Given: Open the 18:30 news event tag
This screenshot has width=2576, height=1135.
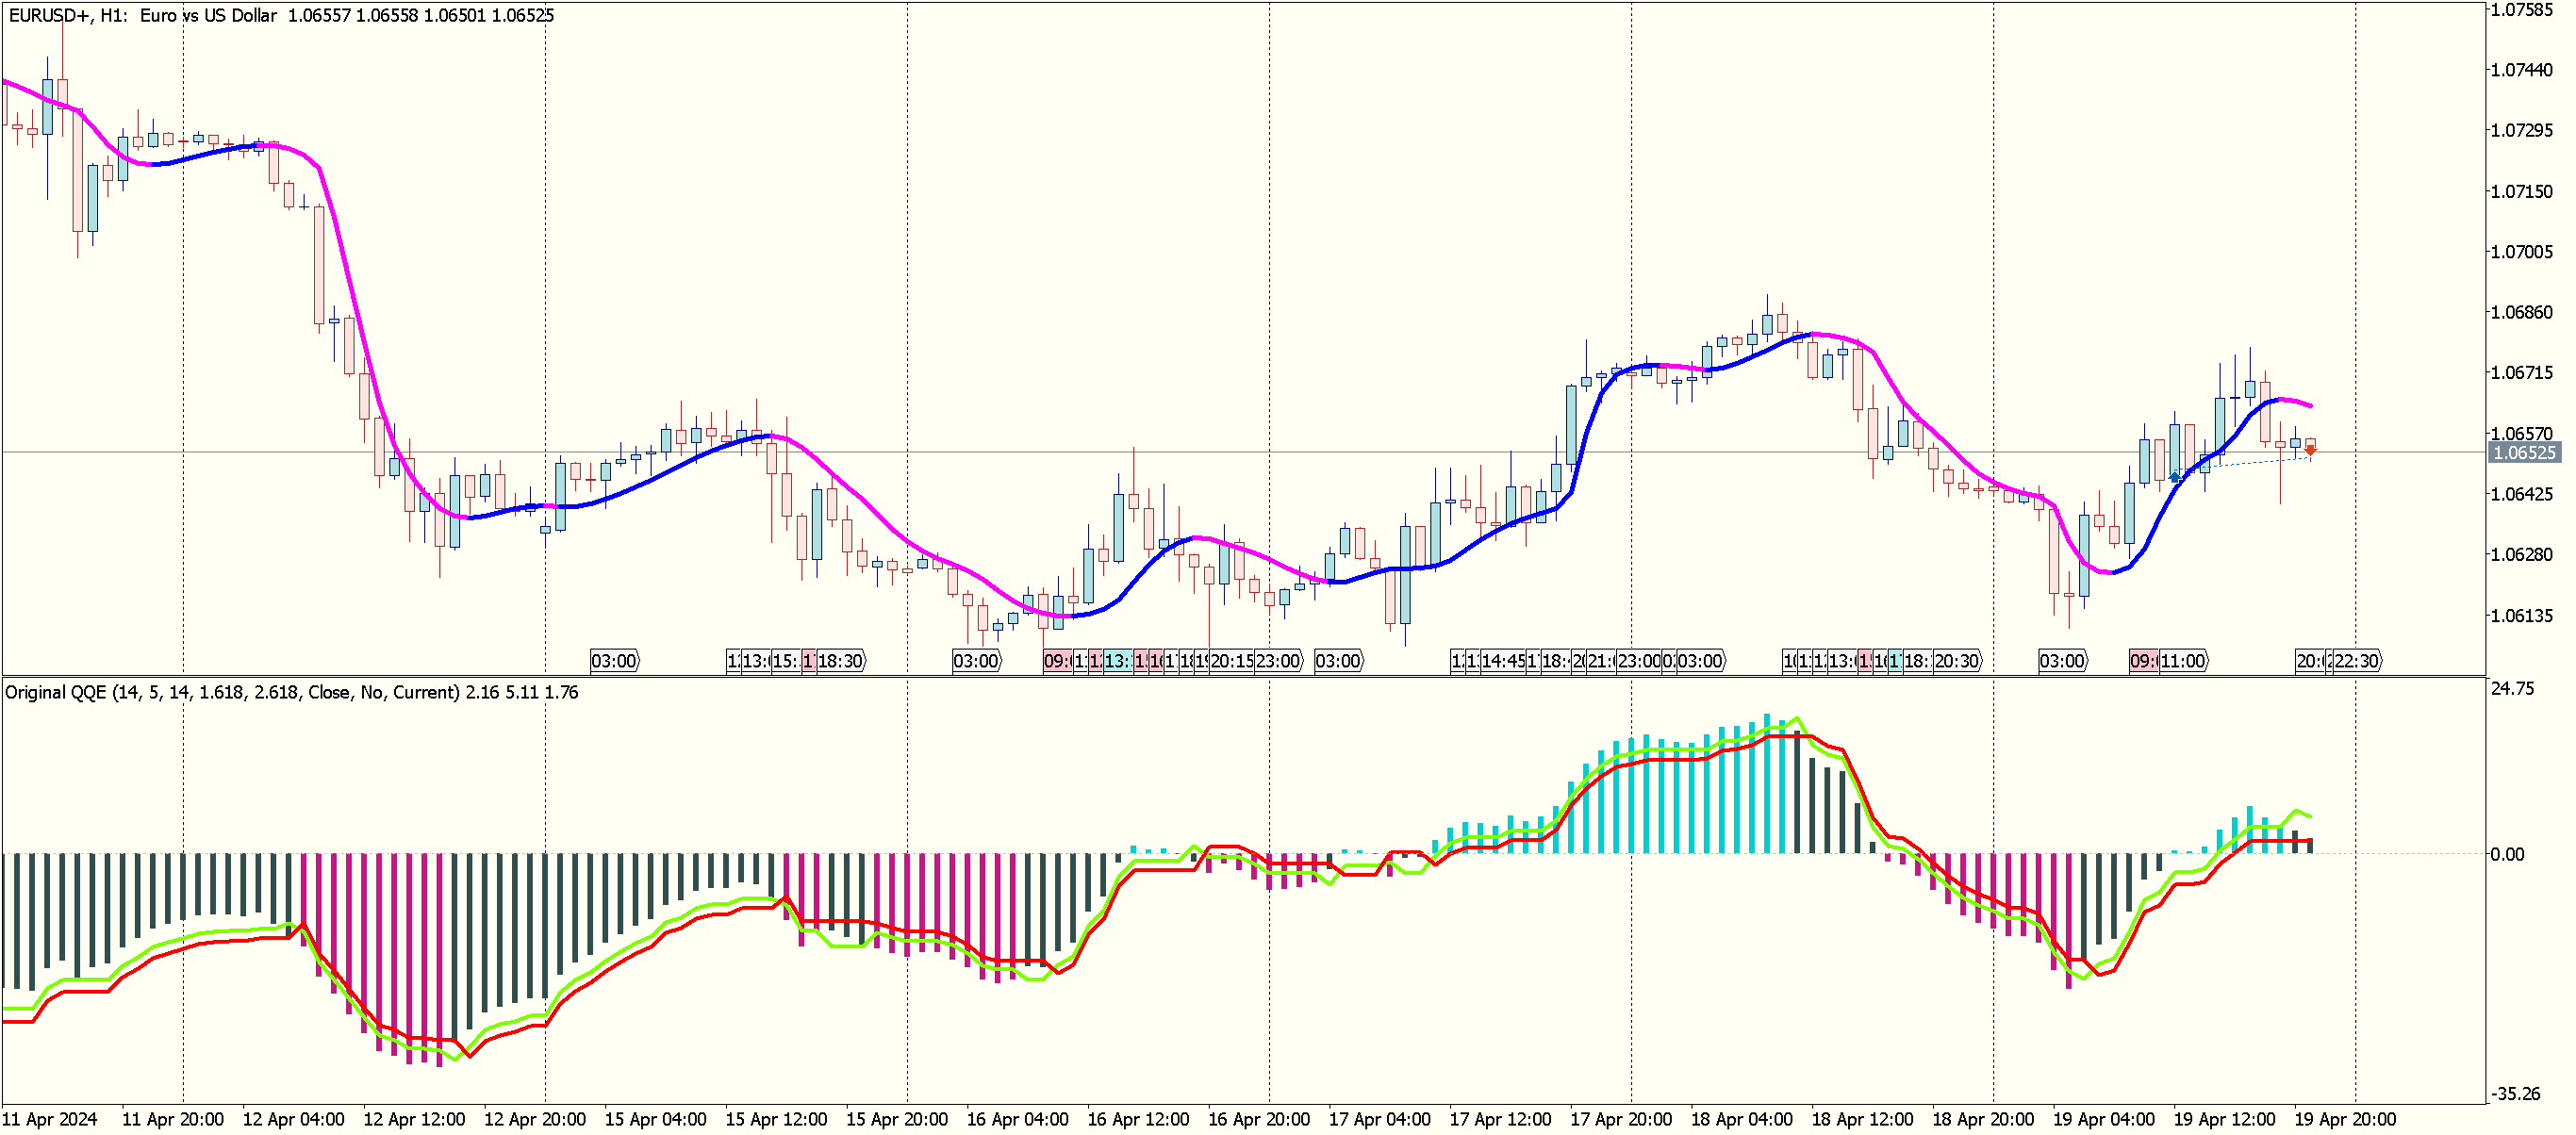Looking at the screenshot, I should (840, 661).
